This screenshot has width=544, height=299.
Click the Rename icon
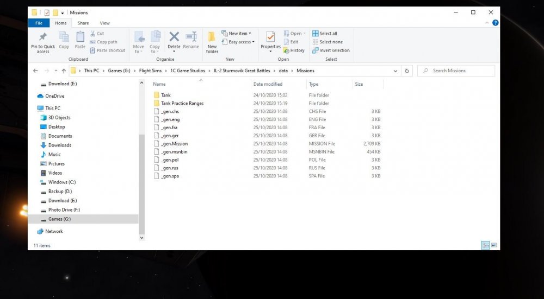point(191,37)
